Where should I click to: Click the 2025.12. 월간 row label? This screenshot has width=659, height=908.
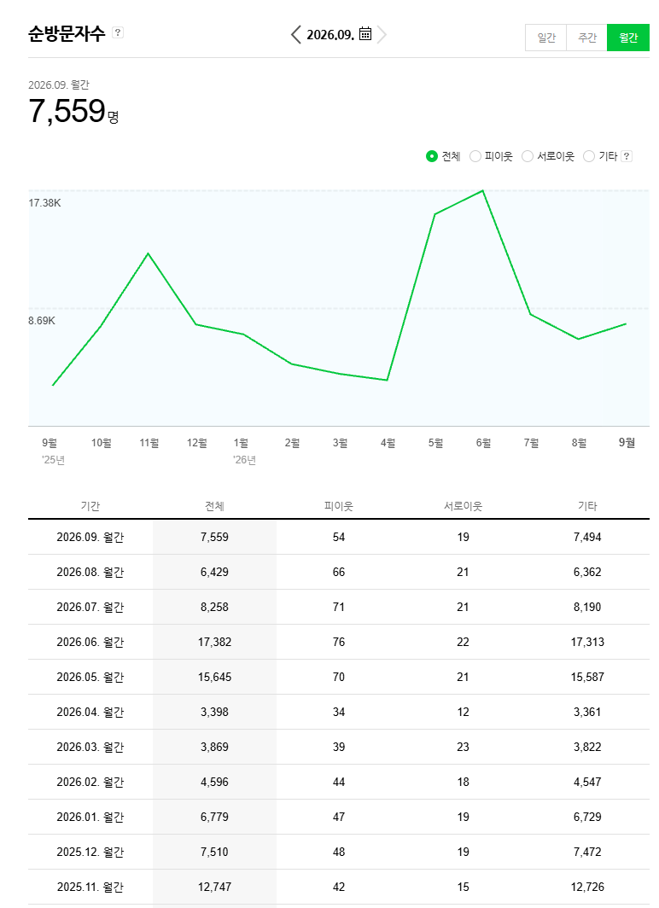(90, 853)
